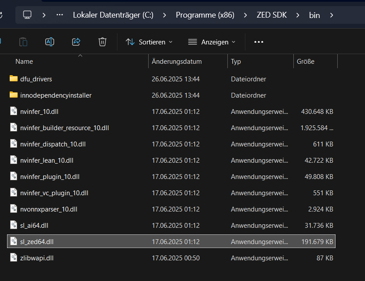This screenshot has height=281, width=365.
Task: Click date 26.06.2025 13:44 of innodependencyinstaller
Action: coord(176,95)
